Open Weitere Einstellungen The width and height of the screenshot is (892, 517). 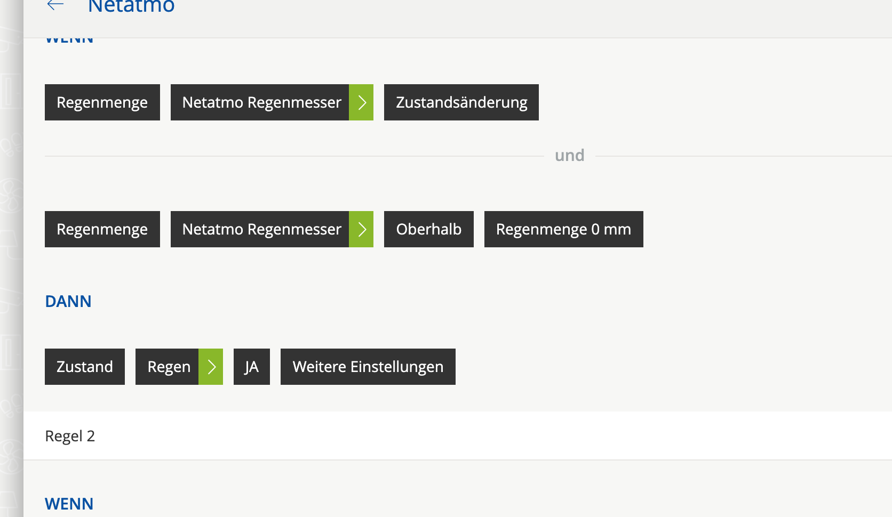click(368, 367)
